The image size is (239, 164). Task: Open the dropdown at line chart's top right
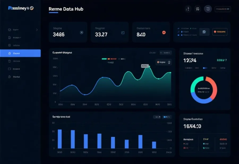click(165, 53)
